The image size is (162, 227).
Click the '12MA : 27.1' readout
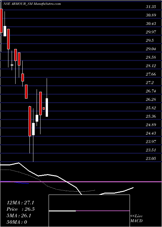pos(20,202)
